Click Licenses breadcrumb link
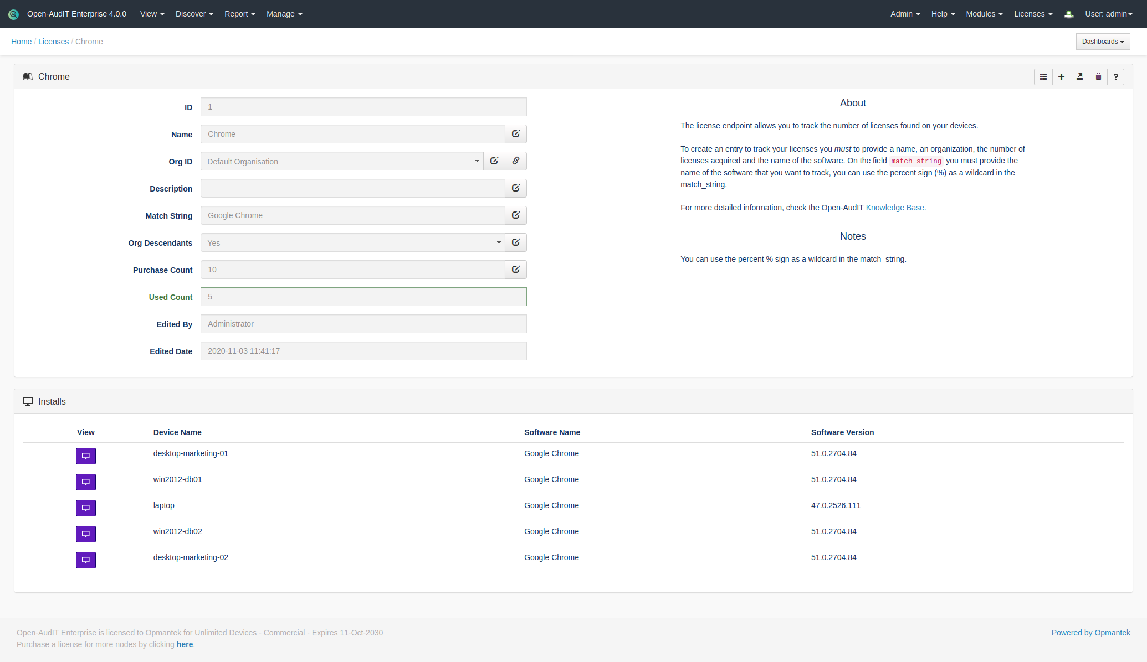Viewport: 1147px width, 662px height. 53,42
